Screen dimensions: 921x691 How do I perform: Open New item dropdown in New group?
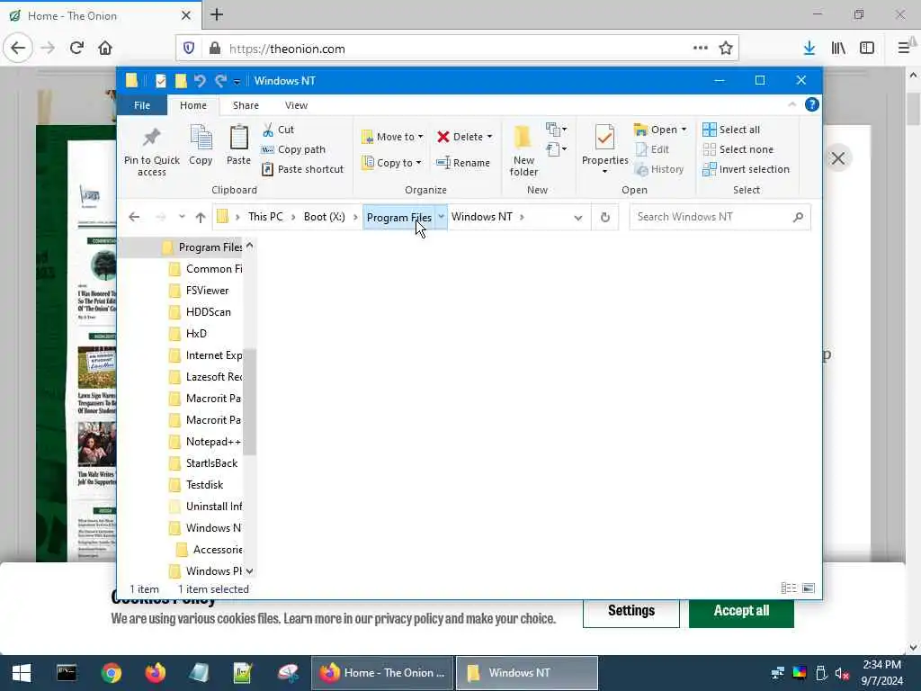(556, 130)
